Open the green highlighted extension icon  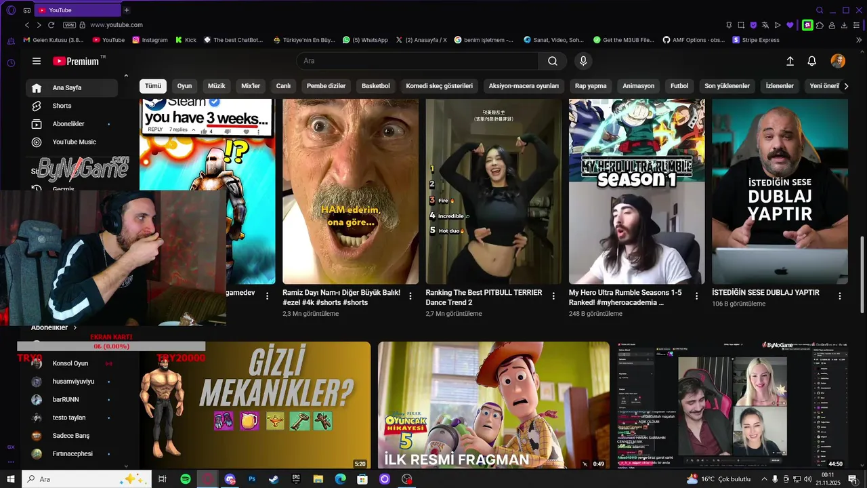pos(807,25)
